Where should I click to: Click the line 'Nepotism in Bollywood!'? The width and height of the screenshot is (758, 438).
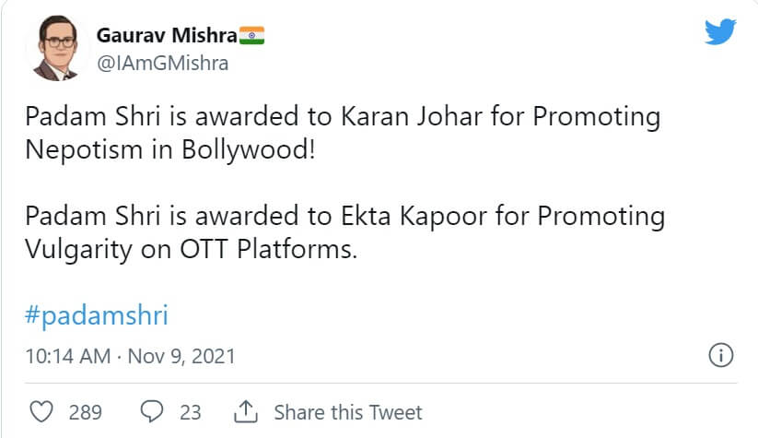[x=170, y=148]
